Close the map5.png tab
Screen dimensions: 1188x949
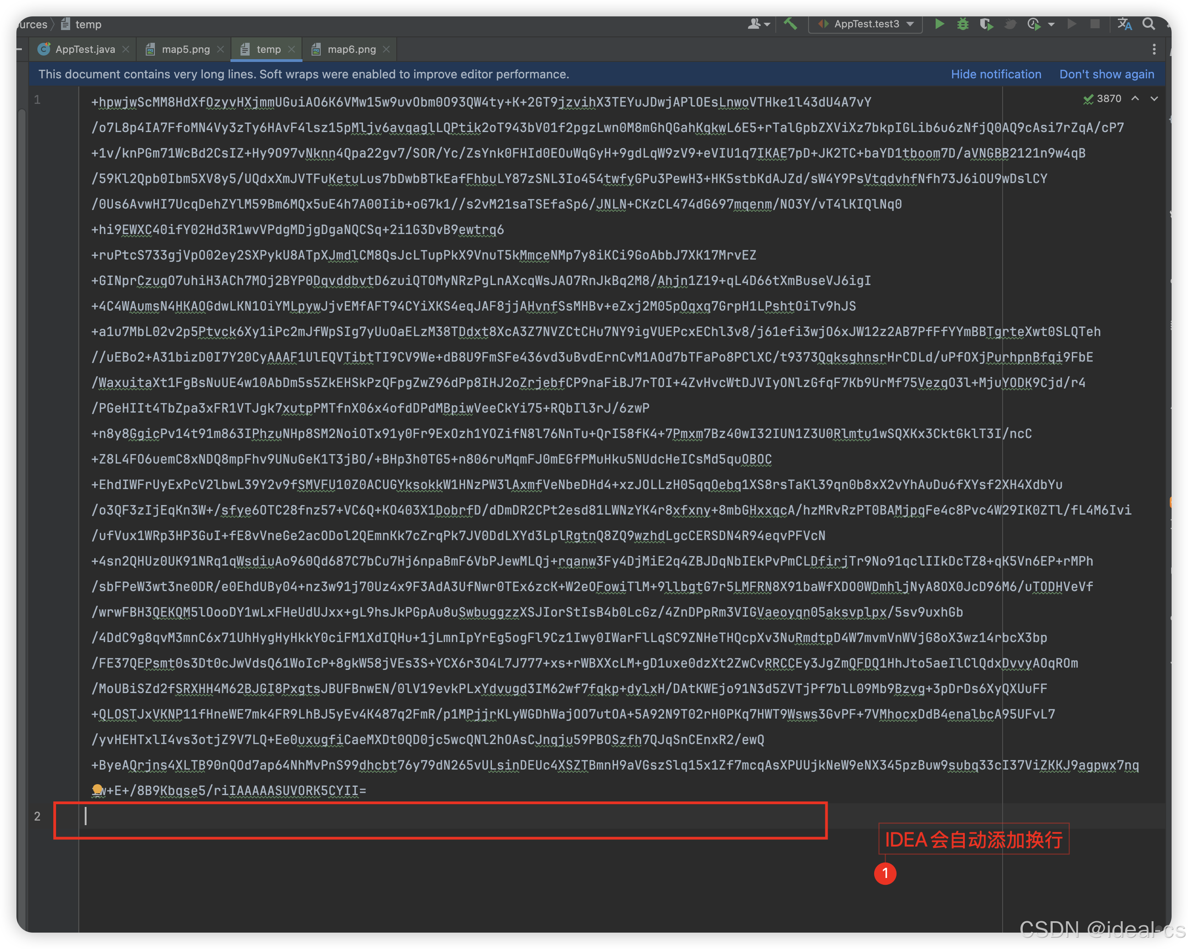[220, 49]
